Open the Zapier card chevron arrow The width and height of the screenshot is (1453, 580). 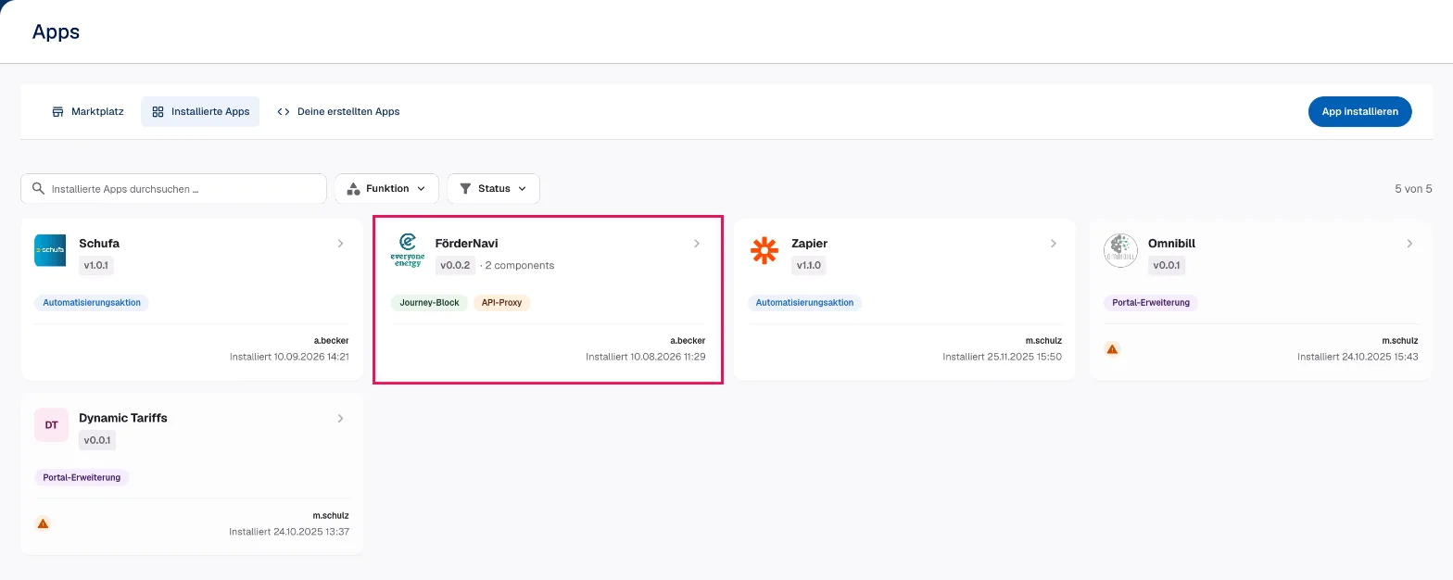click(x=1054, y=244)
